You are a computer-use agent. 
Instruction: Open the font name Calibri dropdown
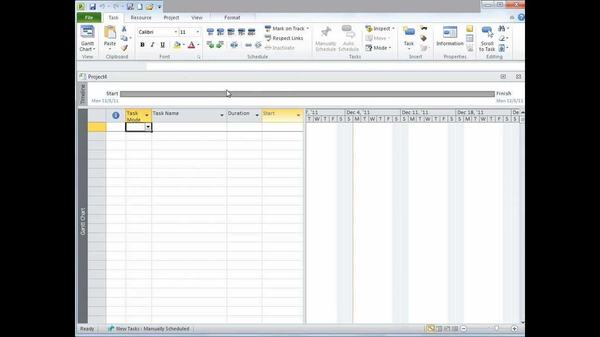(176, 32)
